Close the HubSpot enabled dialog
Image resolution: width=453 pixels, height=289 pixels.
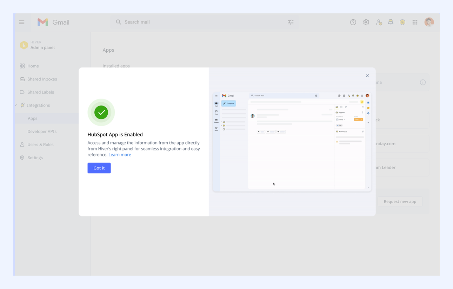coord(367,76)
